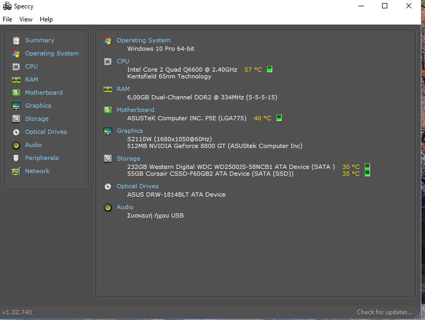This screenshot has height=320, width=425.
Task: Open the Help menu
Action: coord(46,19)
